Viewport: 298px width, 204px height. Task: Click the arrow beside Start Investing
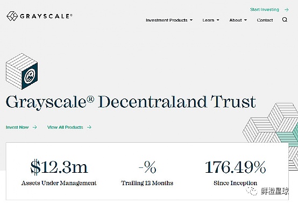tap(287, 10)
